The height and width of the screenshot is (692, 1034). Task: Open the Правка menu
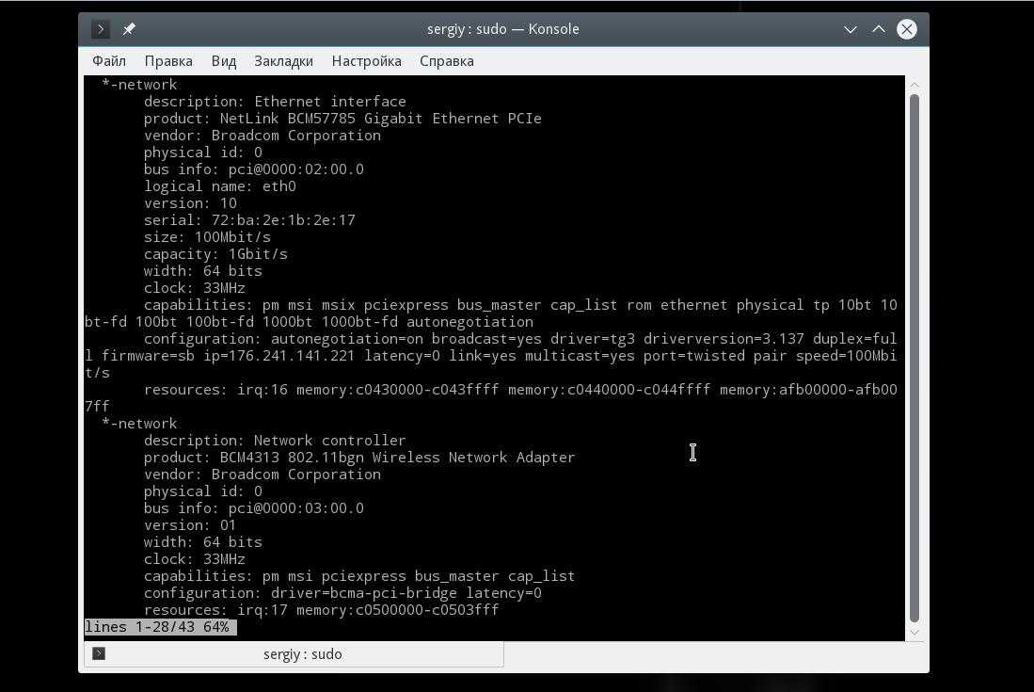(x=168, y=61)
